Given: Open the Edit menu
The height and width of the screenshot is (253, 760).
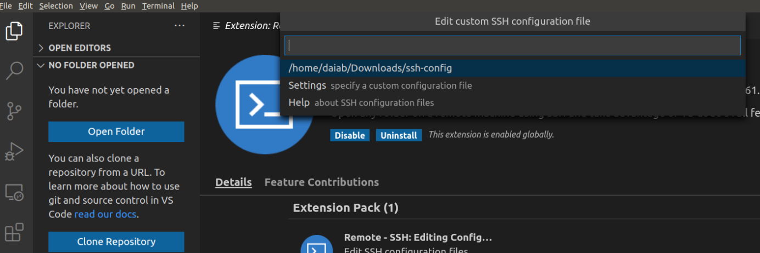Looking at the screenshot, I should click(25, 6).
